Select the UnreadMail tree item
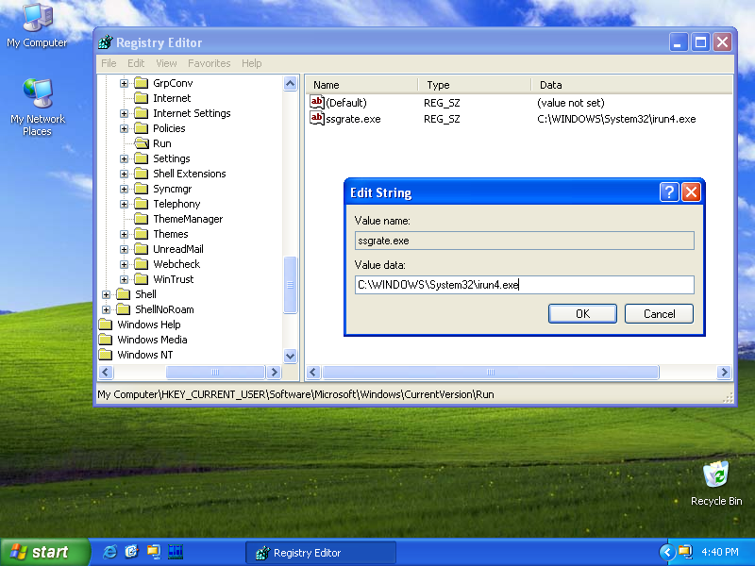Screen dimensions: 755x566 click(x=178, y=249)
